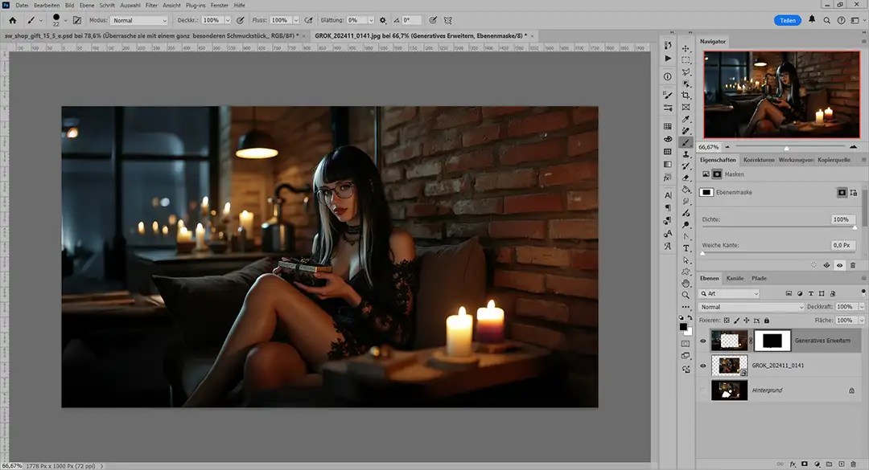Pick the Eyedropper tool
Screen dimensions: 869x470
click(686, 118)
